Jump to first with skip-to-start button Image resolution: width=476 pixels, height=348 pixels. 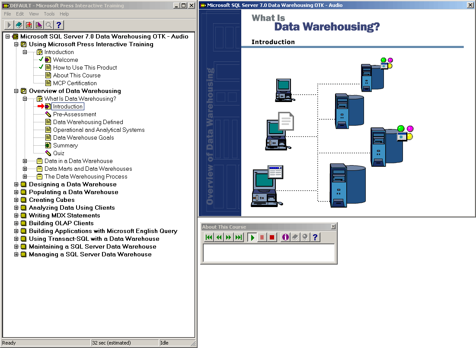pyautogui.click(x=209, y=237)
